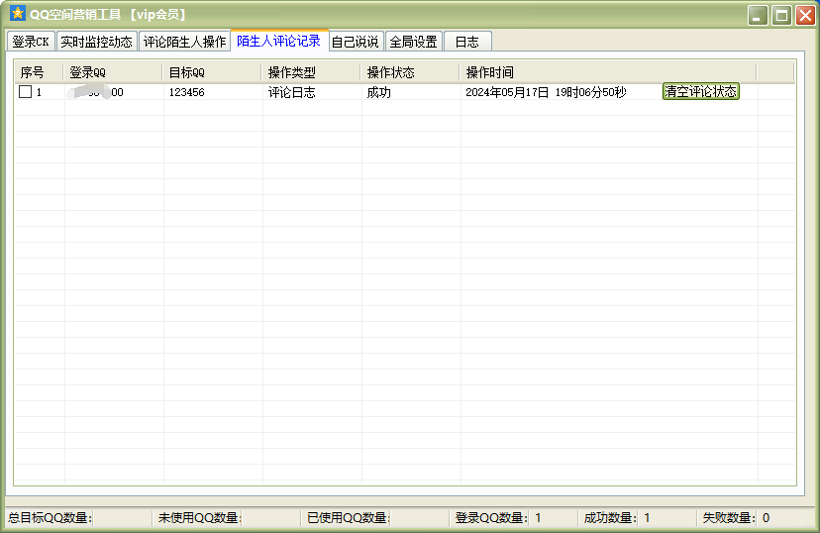Switch to the 登录CK tab

click(31, 42)
